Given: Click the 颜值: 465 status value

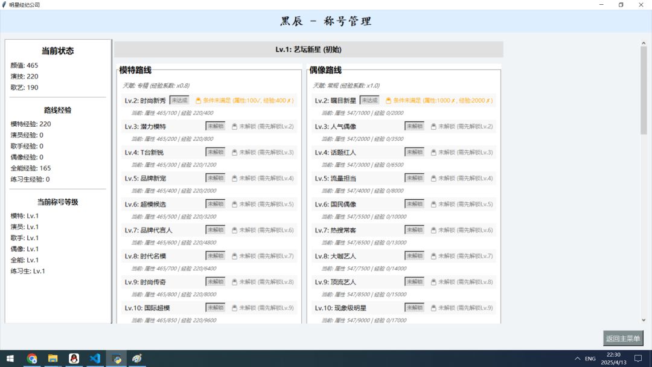Looking at the screenshot, I should (24, 65).
